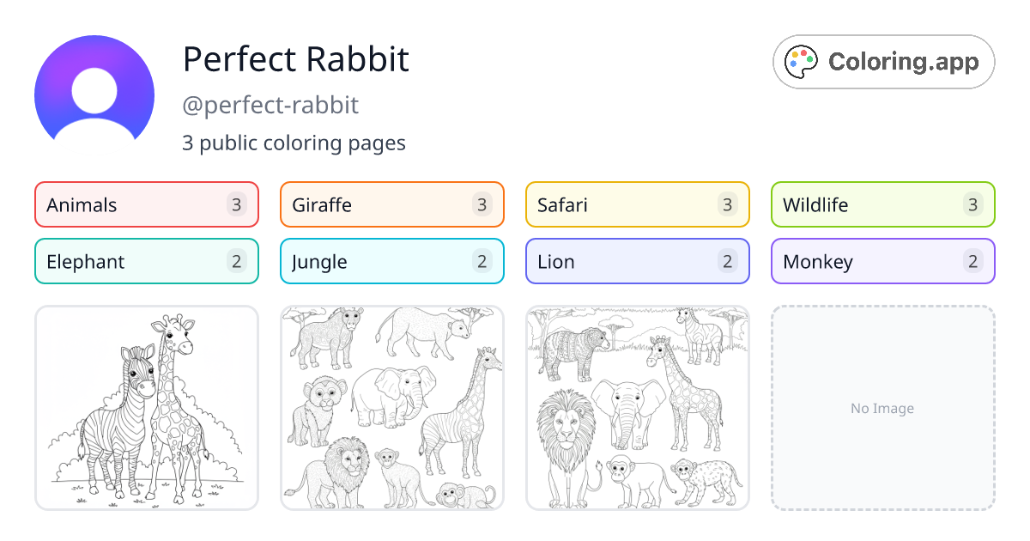Click the Perfect Rabbit title
The width and height of the screenshot is (1030, 541).
coord(295,59)
